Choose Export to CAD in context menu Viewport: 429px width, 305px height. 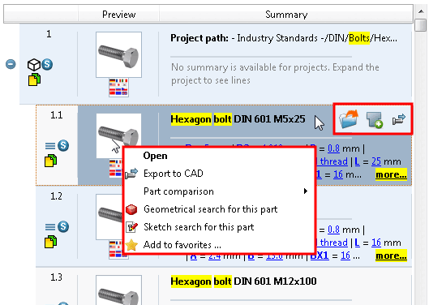click(x=219, y=174)
